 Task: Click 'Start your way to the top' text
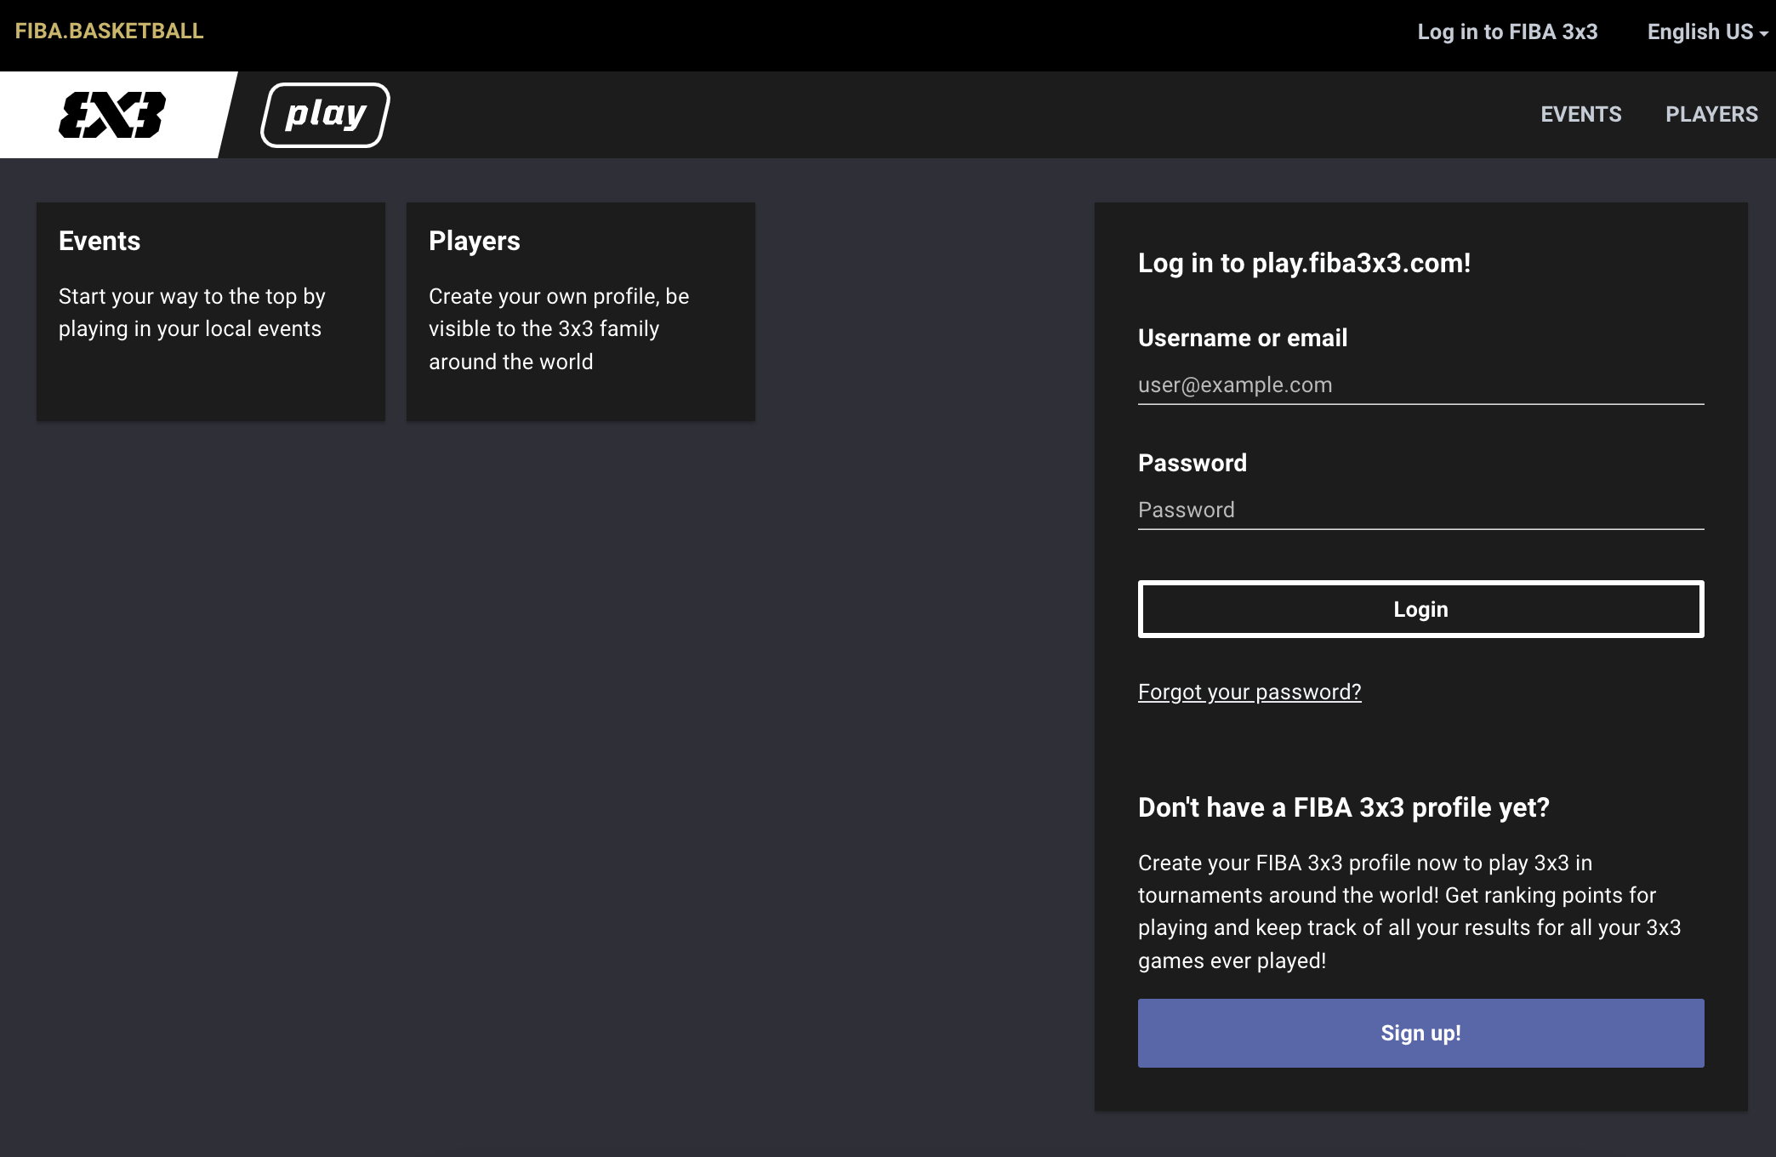click(x=192, y=312)
